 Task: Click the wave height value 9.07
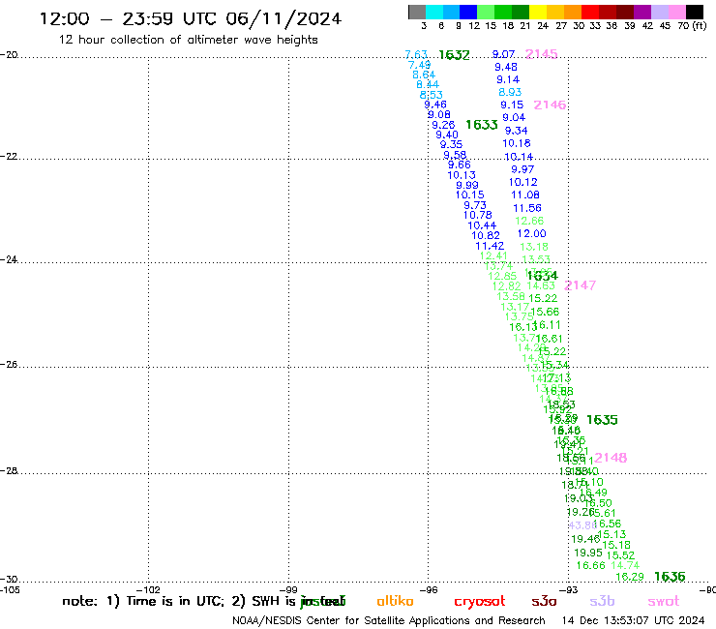point(504,54)
